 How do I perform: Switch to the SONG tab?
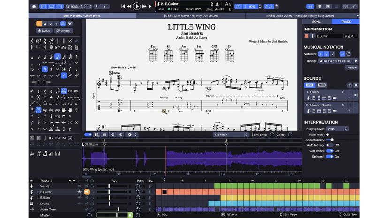click(317, 22)
